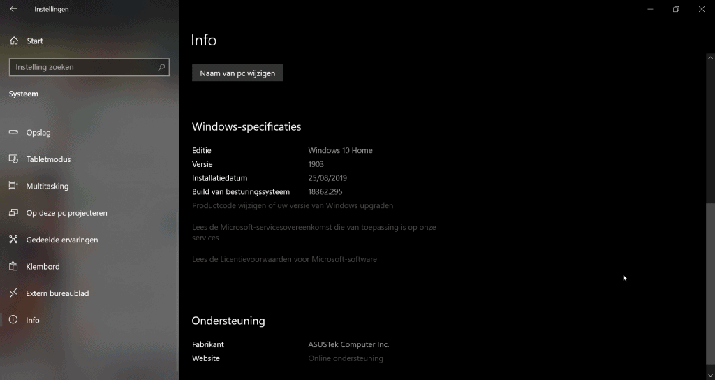715x380 pixels.
Task: Click the Gedeelde ervaringen icon
Action: tap(14, 240)
